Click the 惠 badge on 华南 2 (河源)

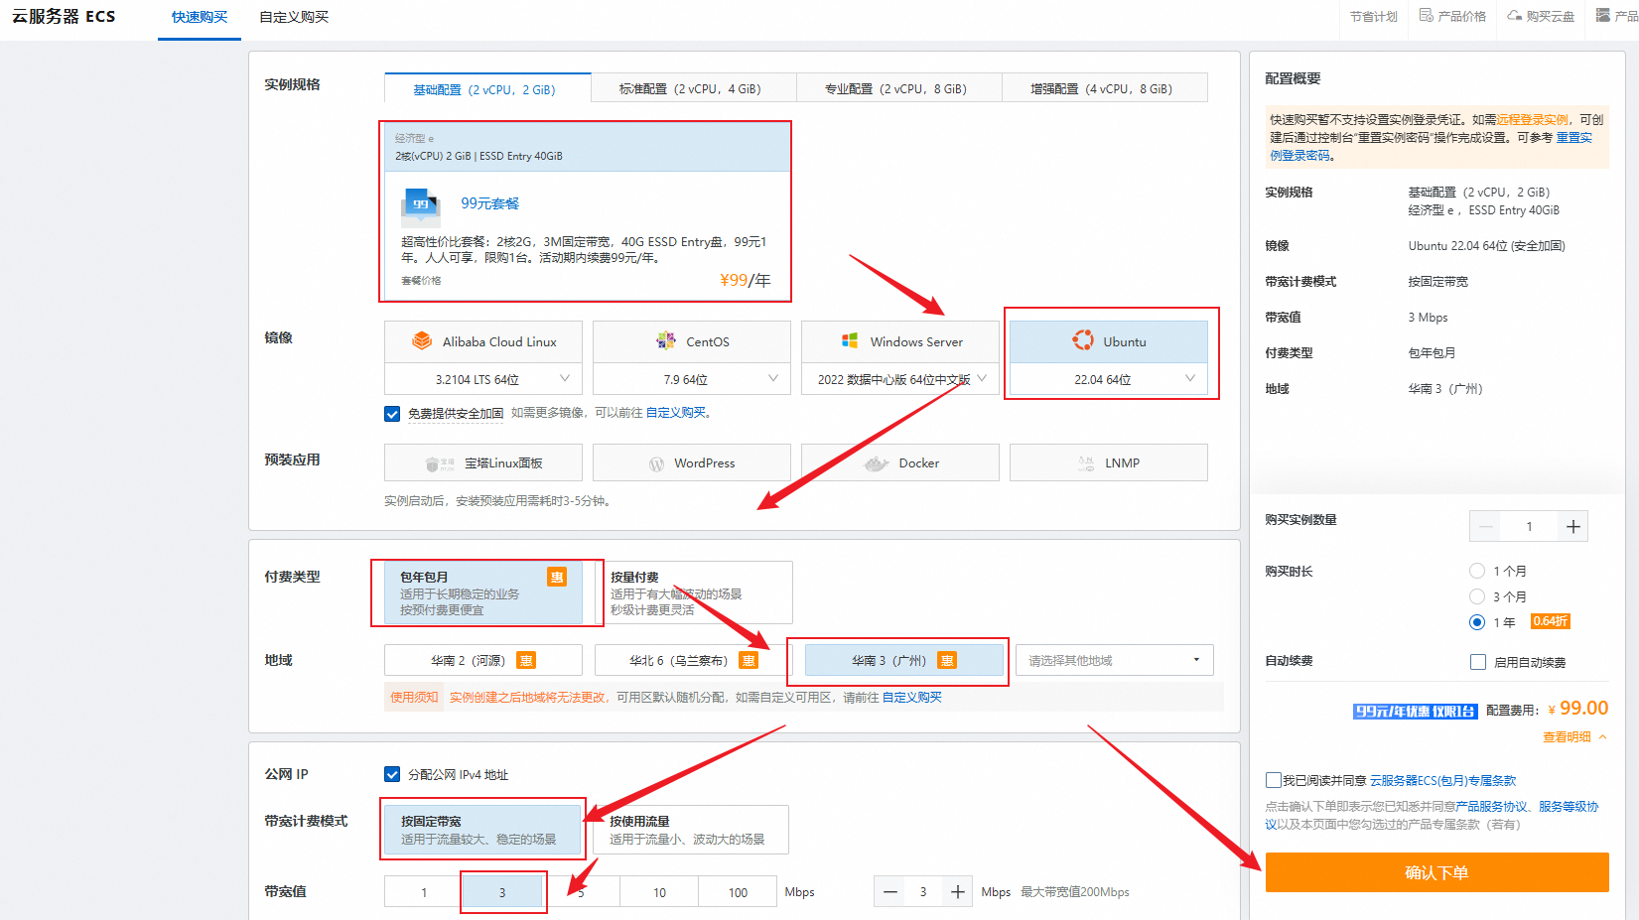[526, 661]
